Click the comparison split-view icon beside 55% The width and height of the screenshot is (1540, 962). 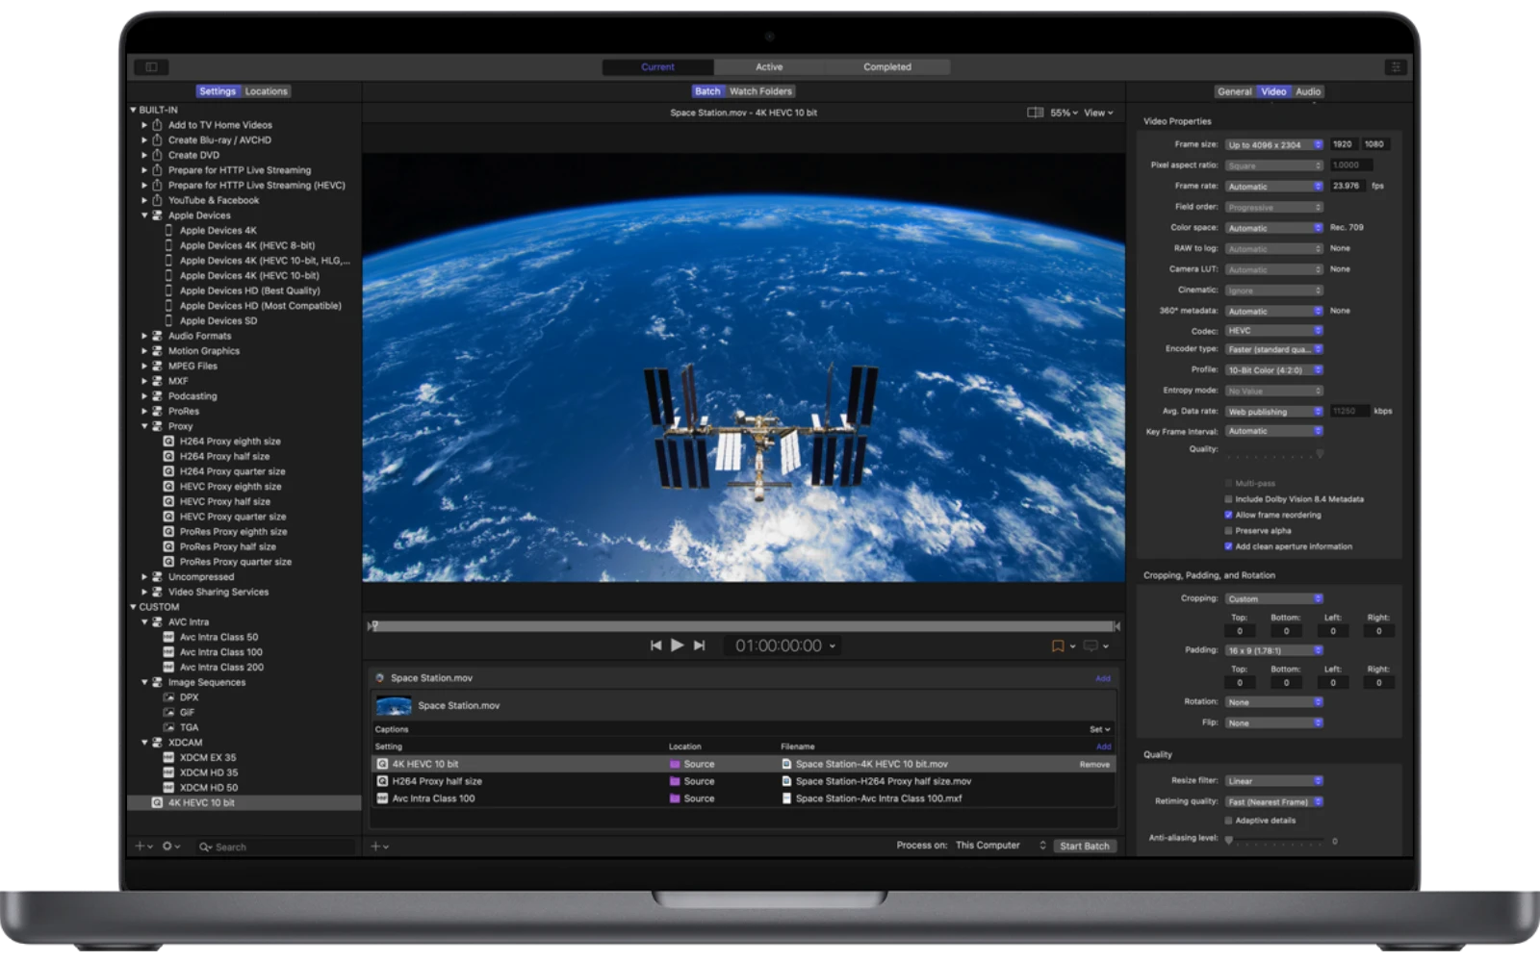(x=1036, y=113)
